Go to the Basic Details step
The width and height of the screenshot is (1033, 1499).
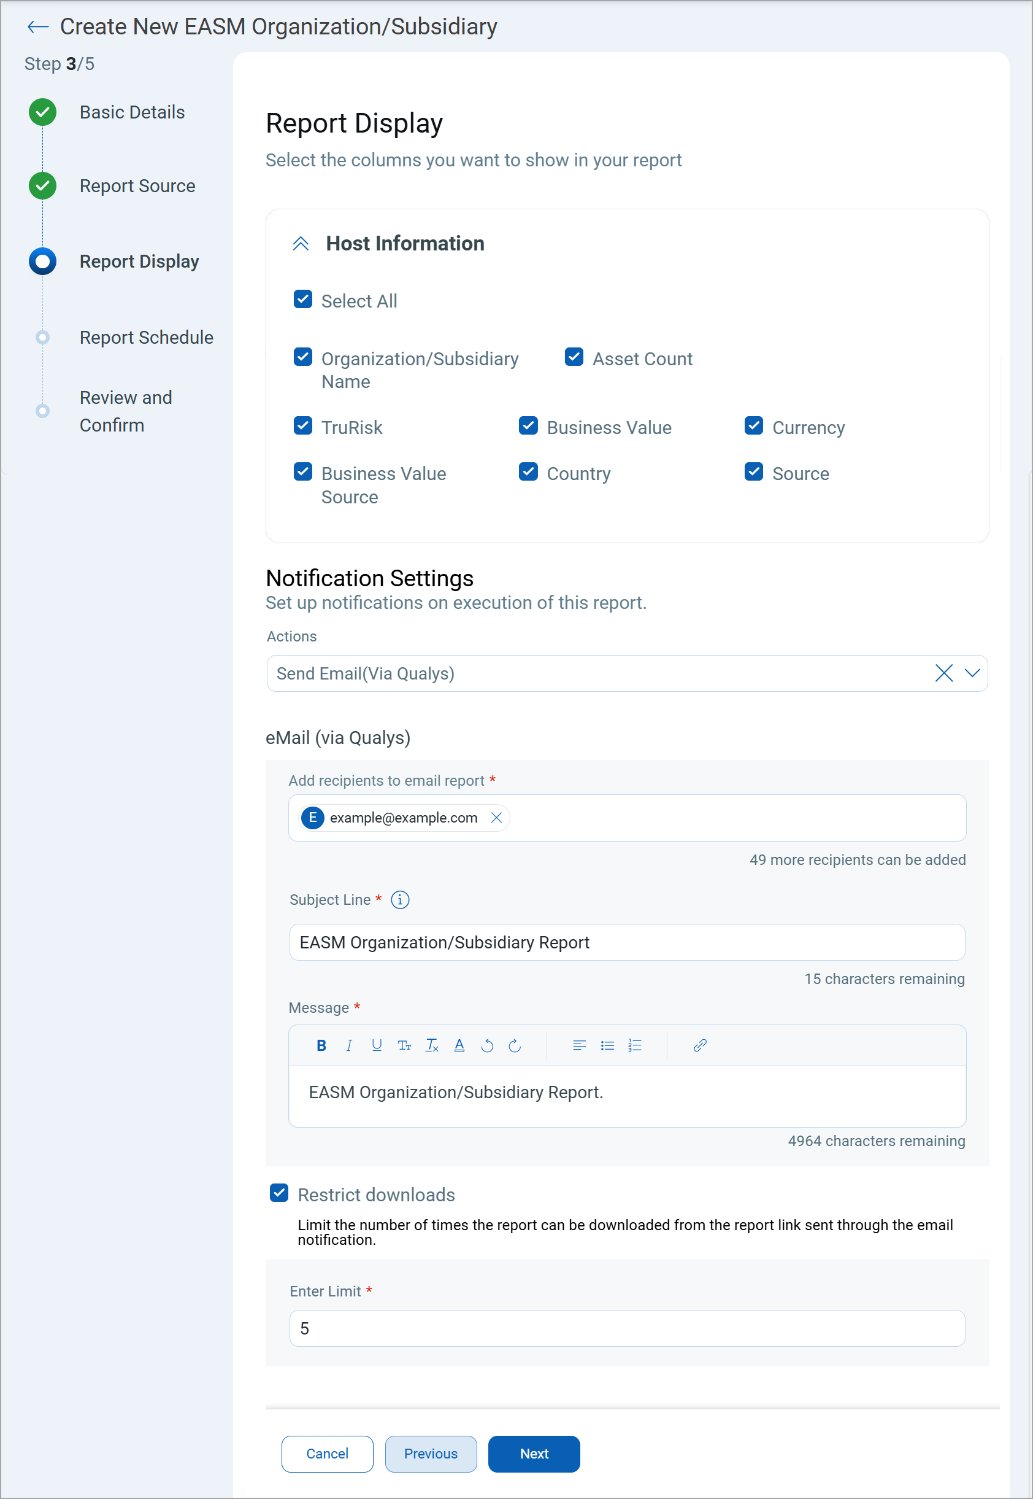(132, 112)
